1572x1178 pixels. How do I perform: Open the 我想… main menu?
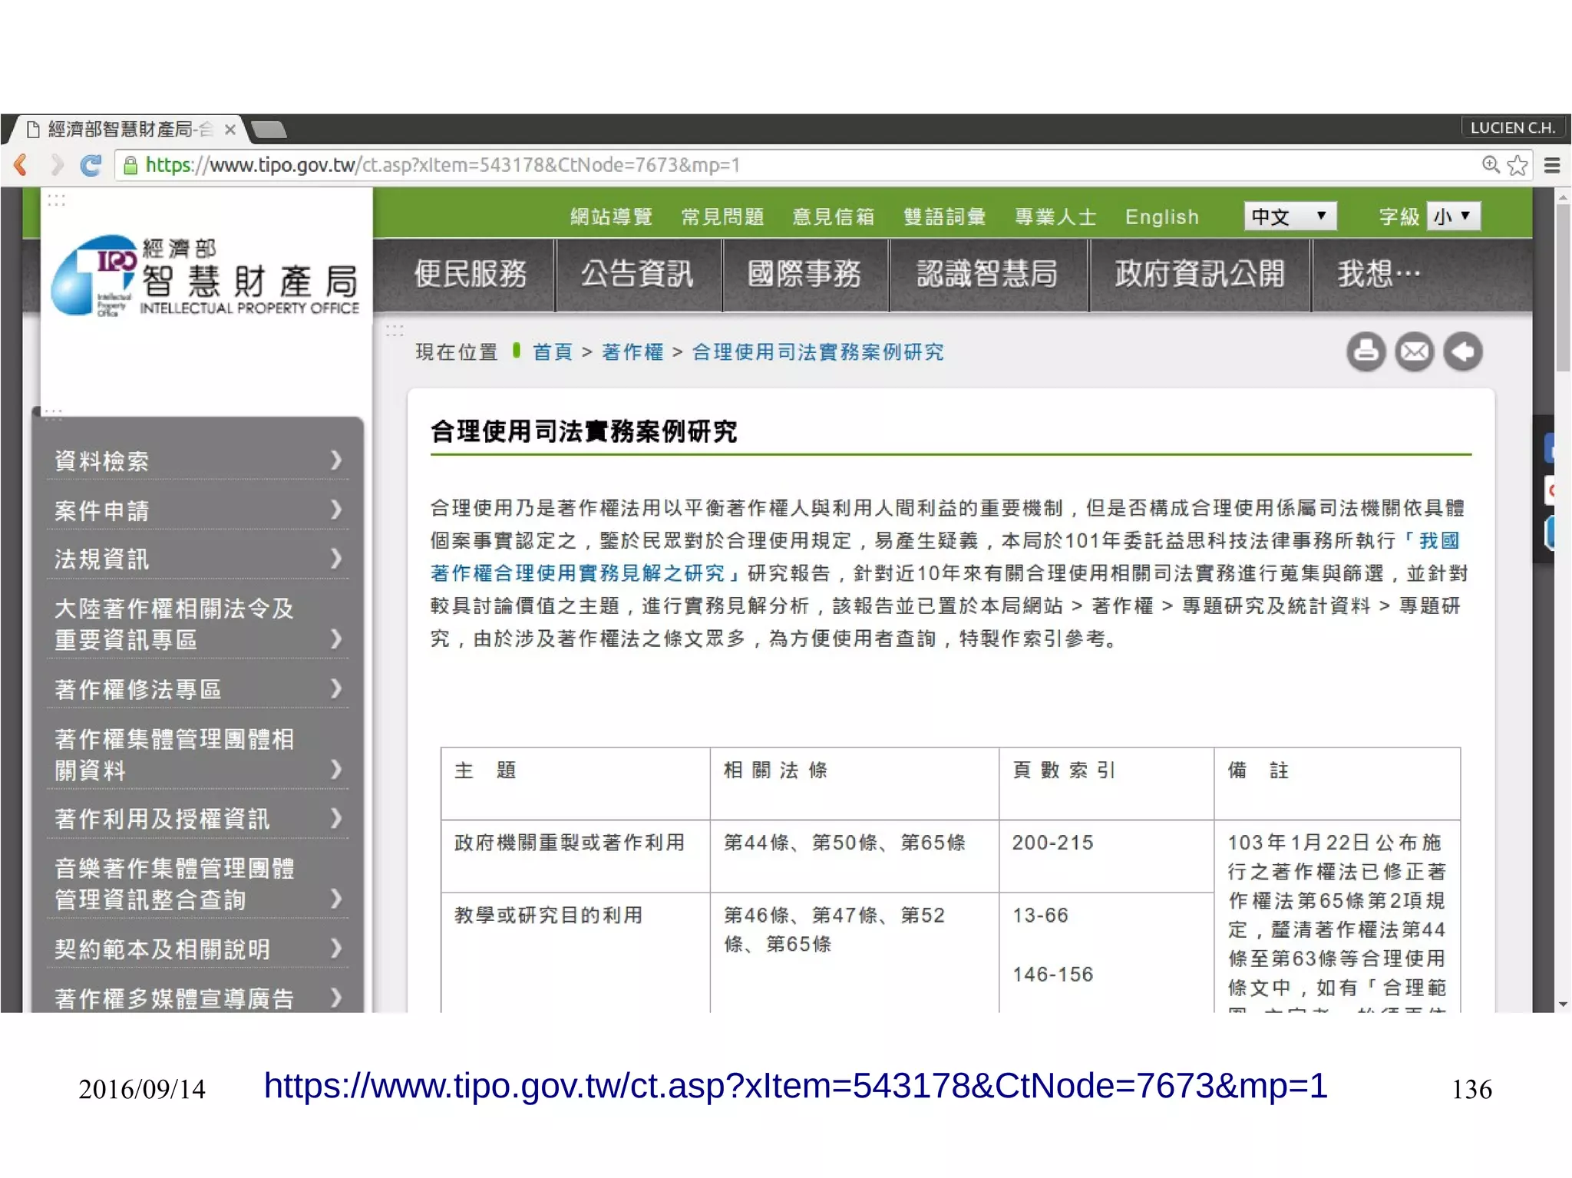(1379, 274)
